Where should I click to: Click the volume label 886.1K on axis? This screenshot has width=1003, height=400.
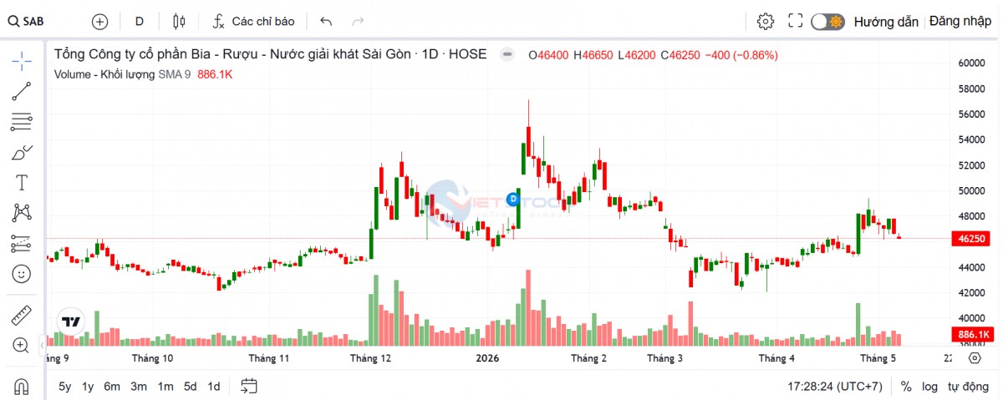coord(972,335)
